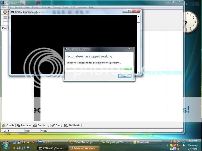Click the Yahoo smiley tray icon

coord(175,142)
